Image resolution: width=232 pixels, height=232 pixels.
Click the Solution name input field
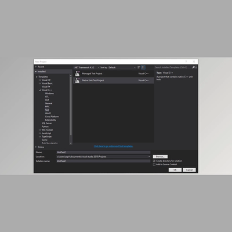point(103,161)
